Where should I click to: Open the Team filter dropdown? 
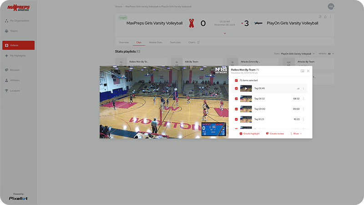298,54
